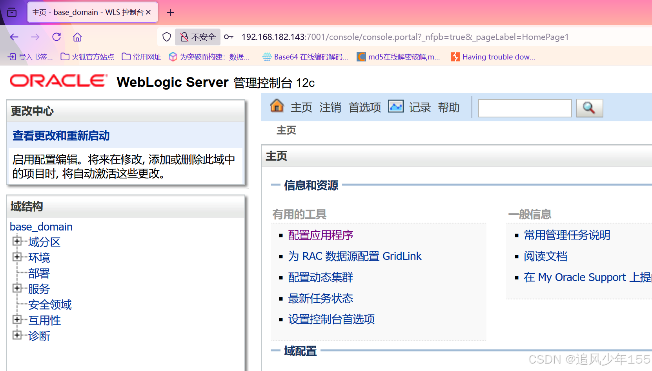Close the WLS 控制台 tab
The width and height of the screenshot is (652, 371).
click(x=148, y=12)
